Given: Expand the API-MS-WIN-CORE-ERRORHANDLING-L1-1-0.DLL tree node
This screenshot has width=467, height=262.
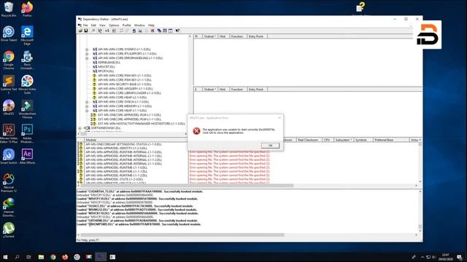Looking at the screenshot, I should (x=87, y=58).
